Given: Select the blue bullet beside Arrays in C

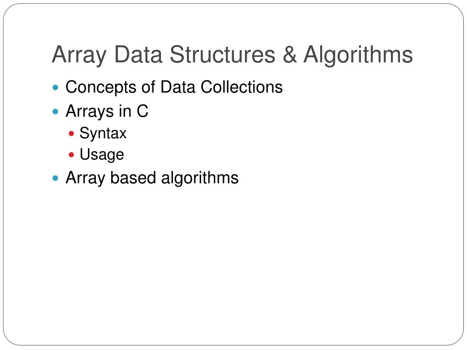Looking at the screenshot, I should (x=55, y=112).
